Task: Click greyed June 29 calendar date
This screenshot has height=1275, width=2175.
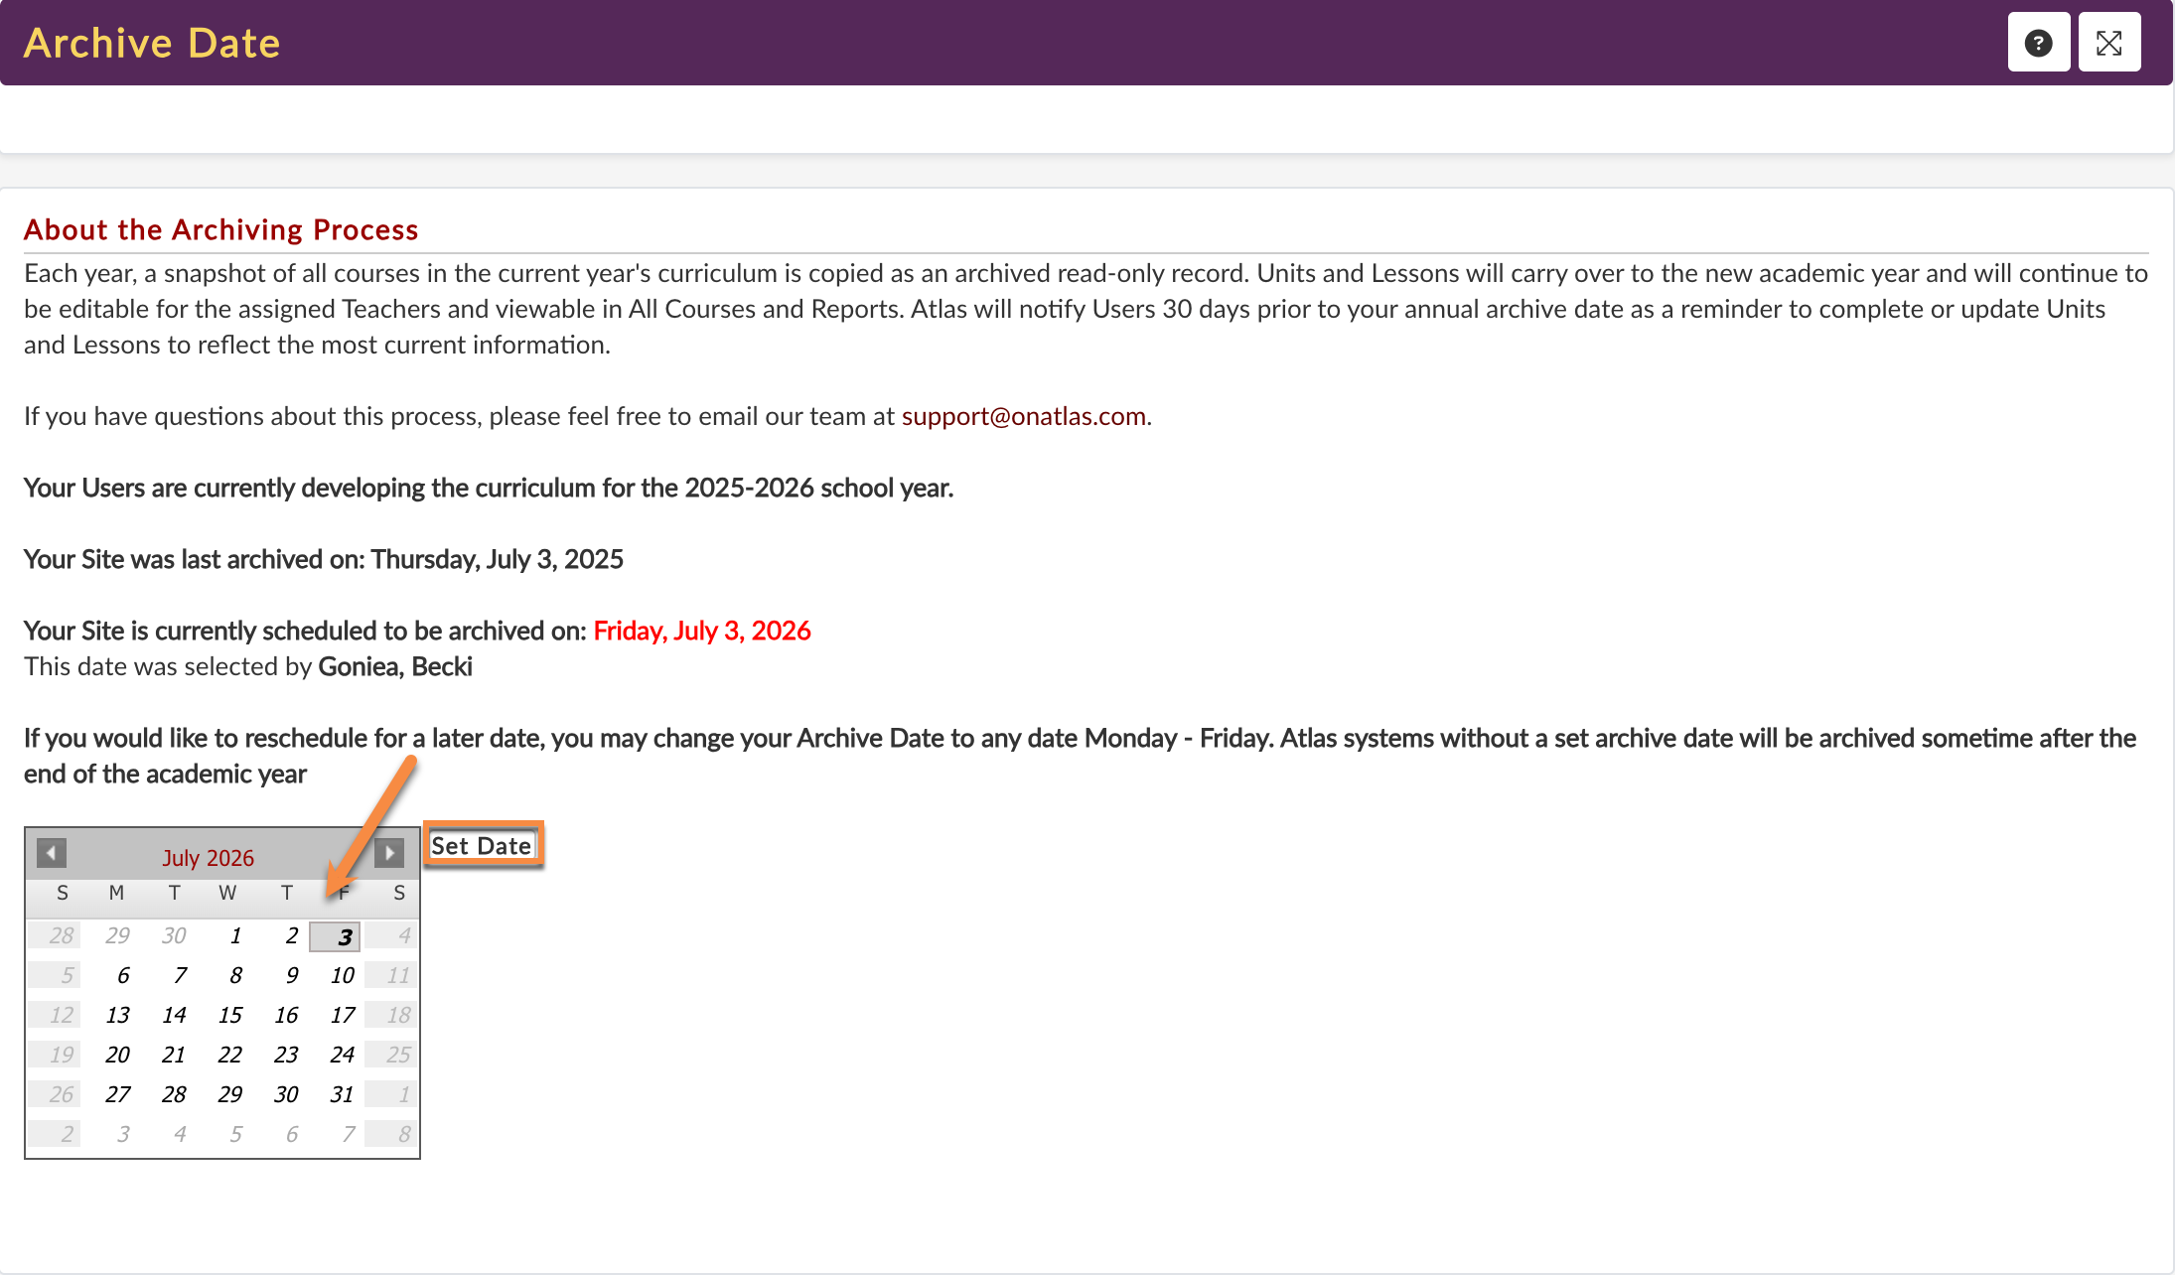Action: (117, 935)
